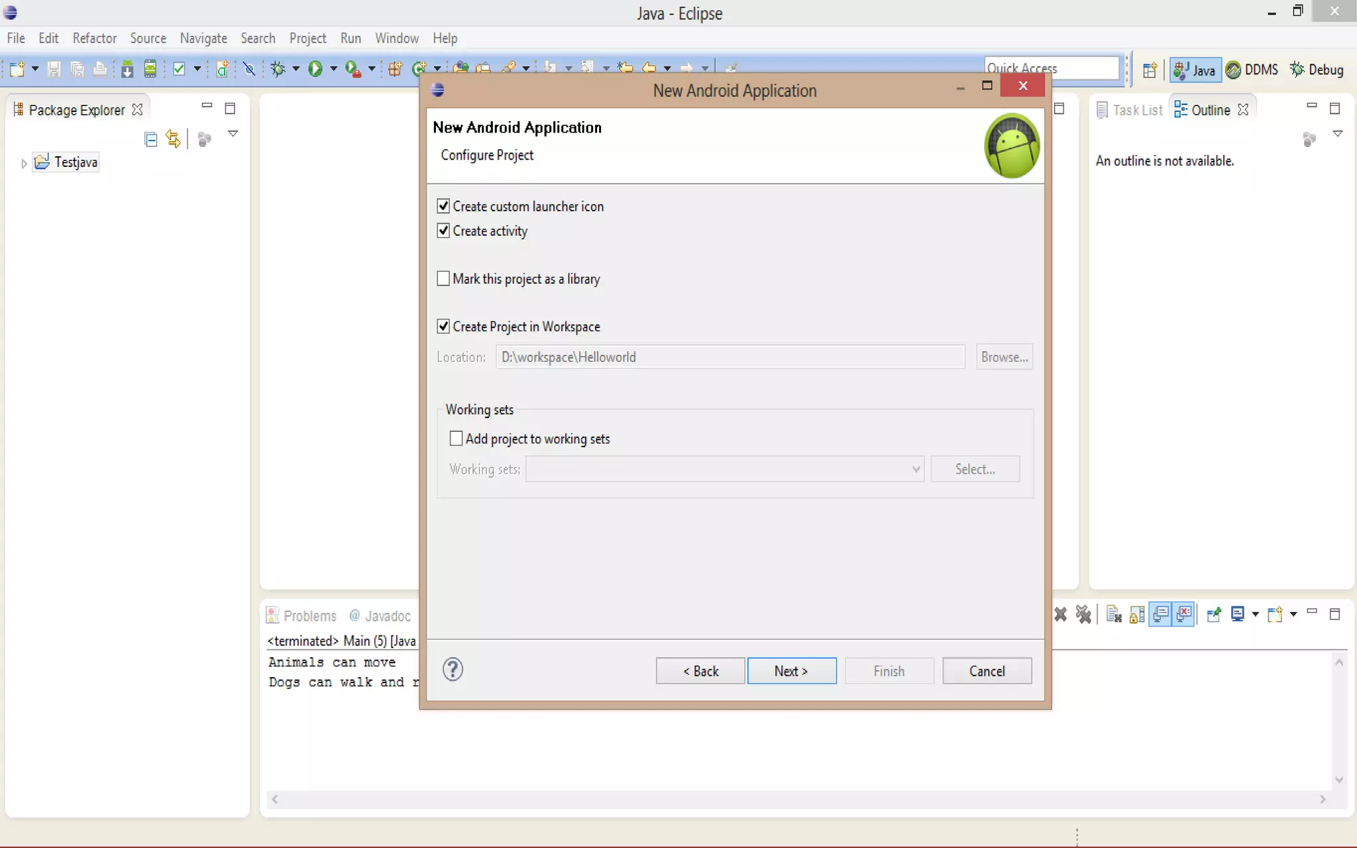Screen dimensions: 1357x848
Task: Open the Navigate menu
Action: click(x=203, y=38)
